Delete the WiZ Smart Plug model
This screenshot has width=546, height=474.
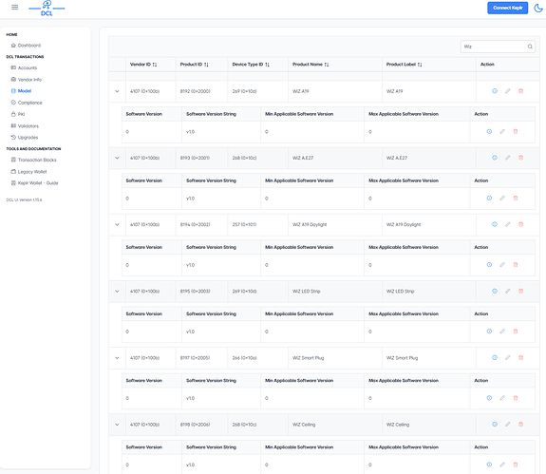point(521,358)
